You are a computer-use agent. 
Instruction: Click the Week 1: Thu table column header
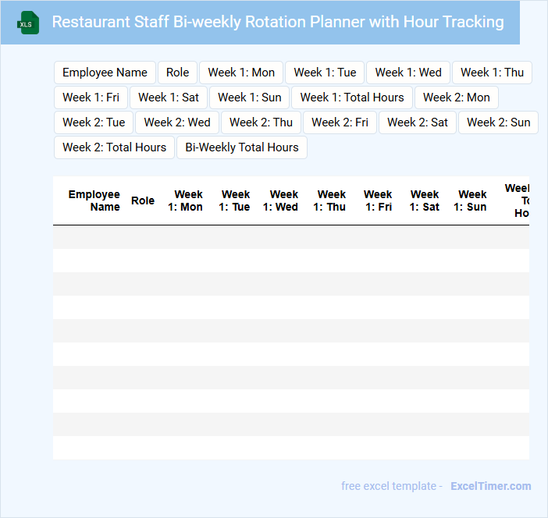coord(329,200)
